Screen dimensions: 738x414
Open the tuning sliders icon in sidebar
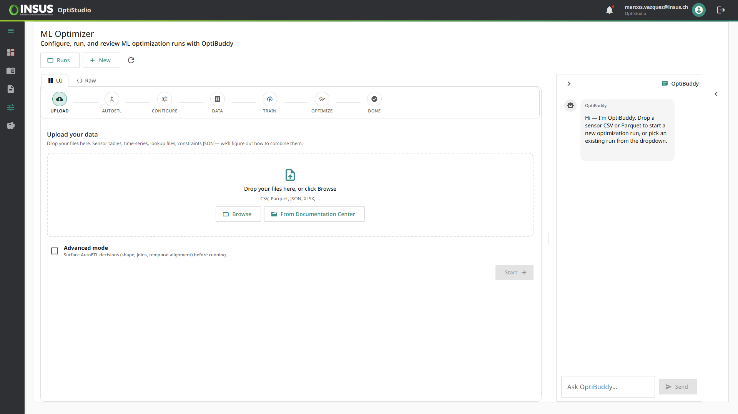click(x=11, y=107)
